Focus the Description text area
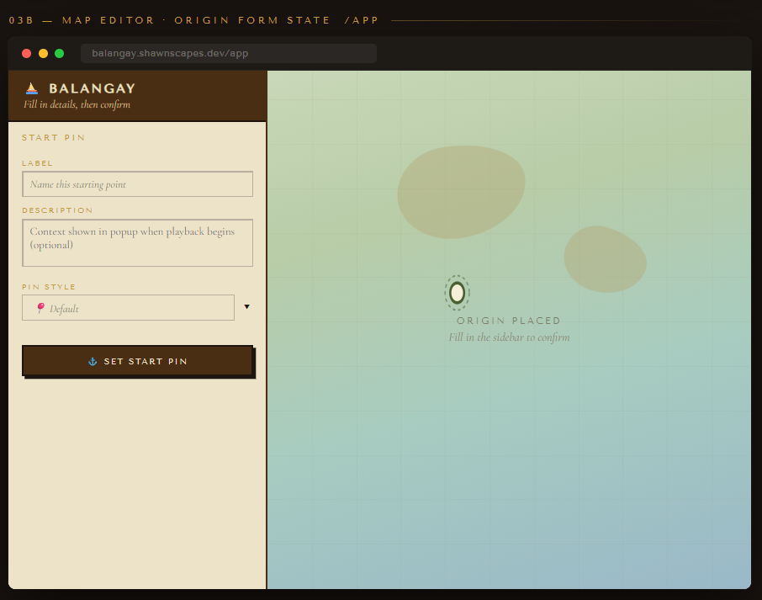 [x=138, y=242]
